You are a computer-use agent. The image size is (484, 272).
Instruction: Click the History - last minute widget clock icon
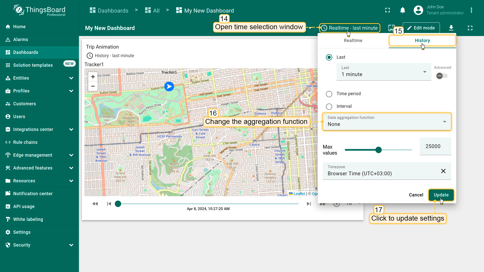click(90, 56)
